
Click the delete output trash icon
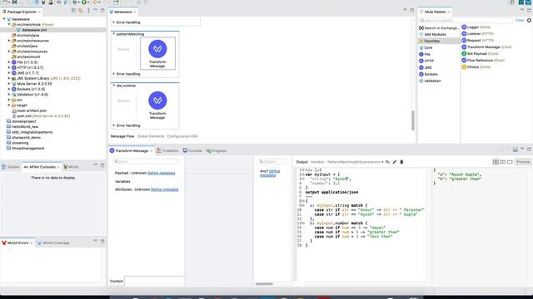pos(401,162)
